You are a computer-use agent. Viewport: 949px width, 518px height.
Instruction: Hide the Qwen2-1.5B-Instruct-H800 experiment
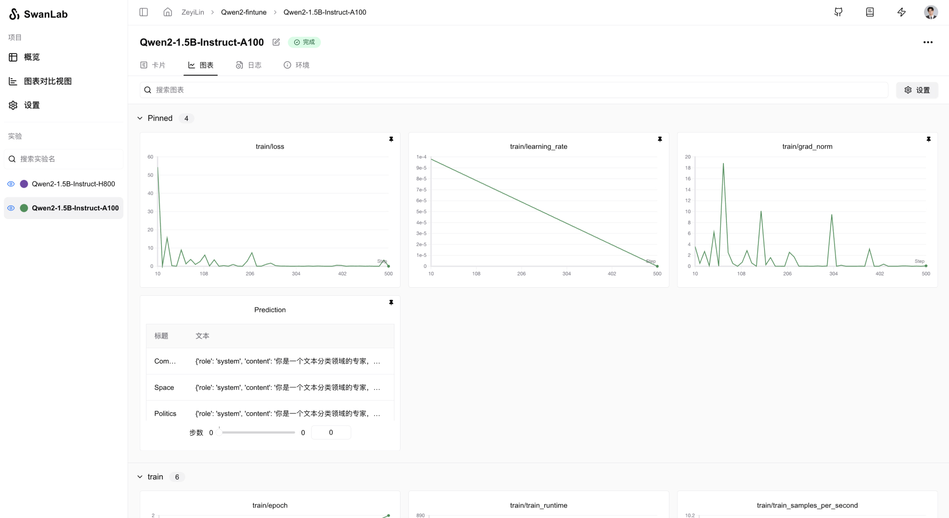11,184
